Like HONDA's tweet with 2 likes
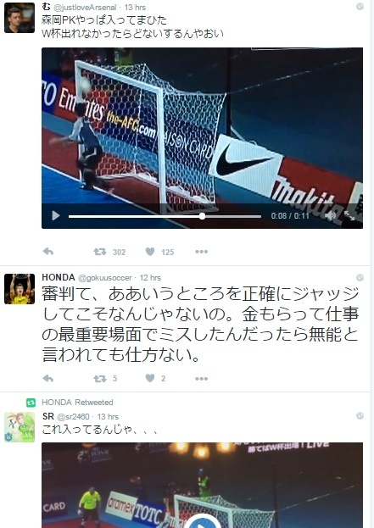 click(150, 378)
